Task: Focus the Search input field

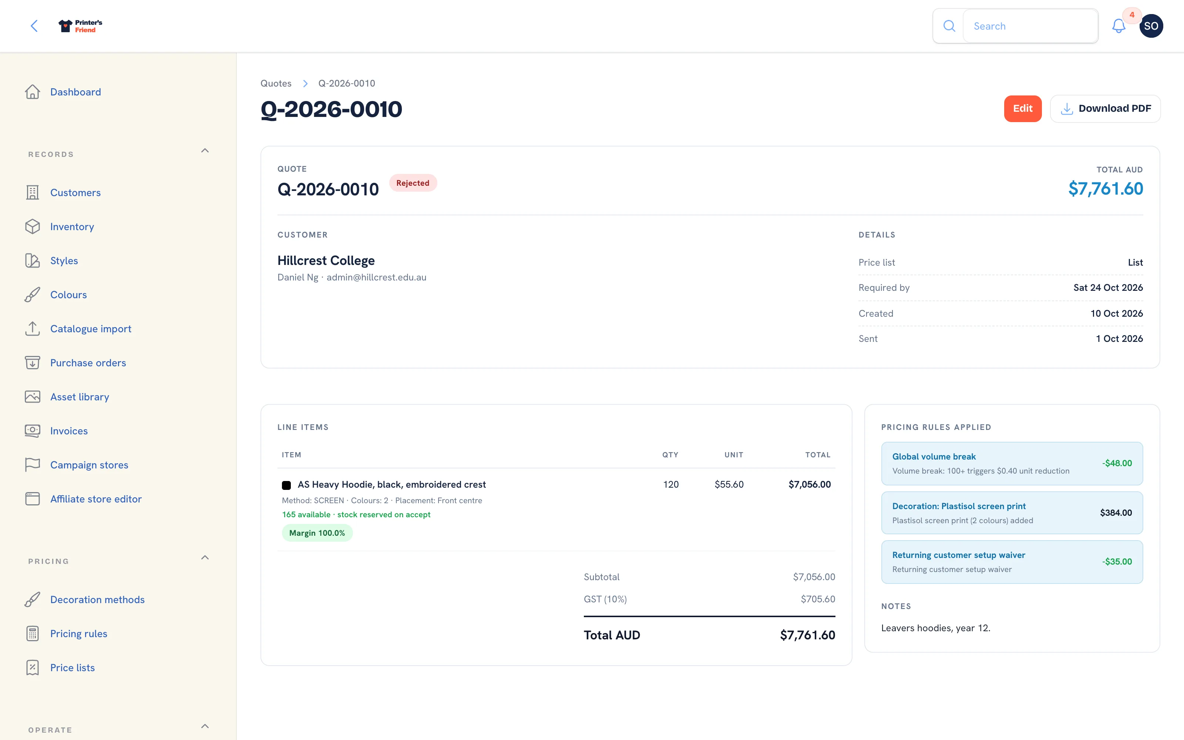Action: 1030,26
